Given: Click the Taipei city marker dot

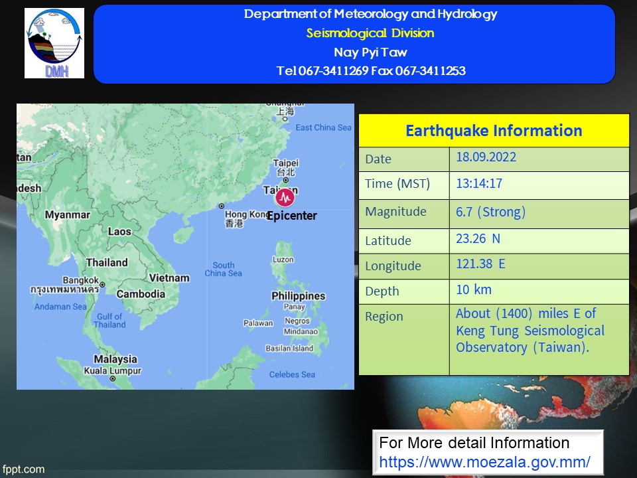Looking at the screenshot, I should coord(286,180).
